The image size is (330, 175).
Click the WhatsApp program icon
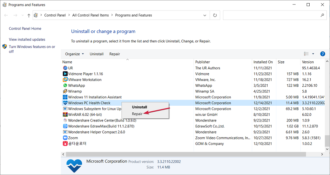click(x=65, y=85)
